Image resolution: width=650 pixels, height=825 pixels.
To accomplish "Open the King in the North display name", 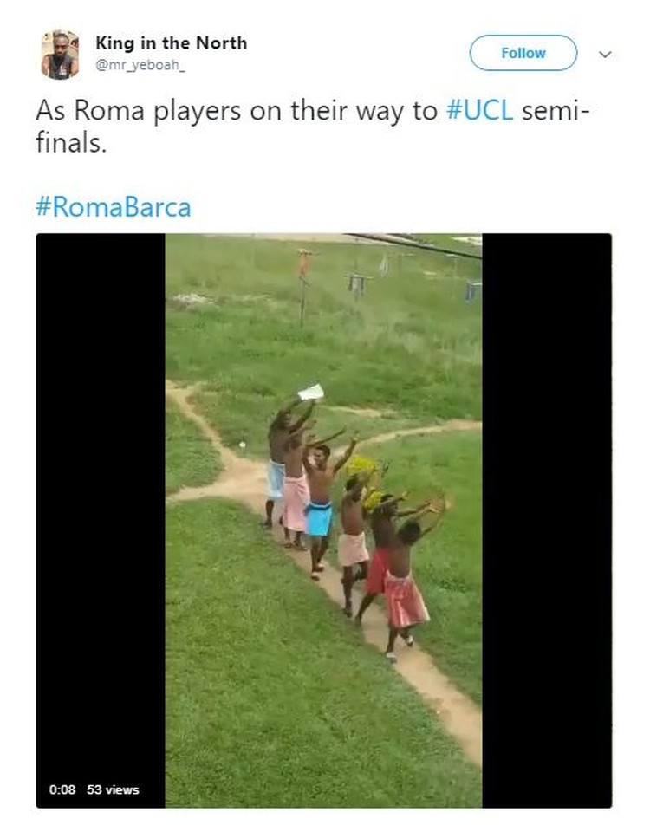I will (171, 43).
